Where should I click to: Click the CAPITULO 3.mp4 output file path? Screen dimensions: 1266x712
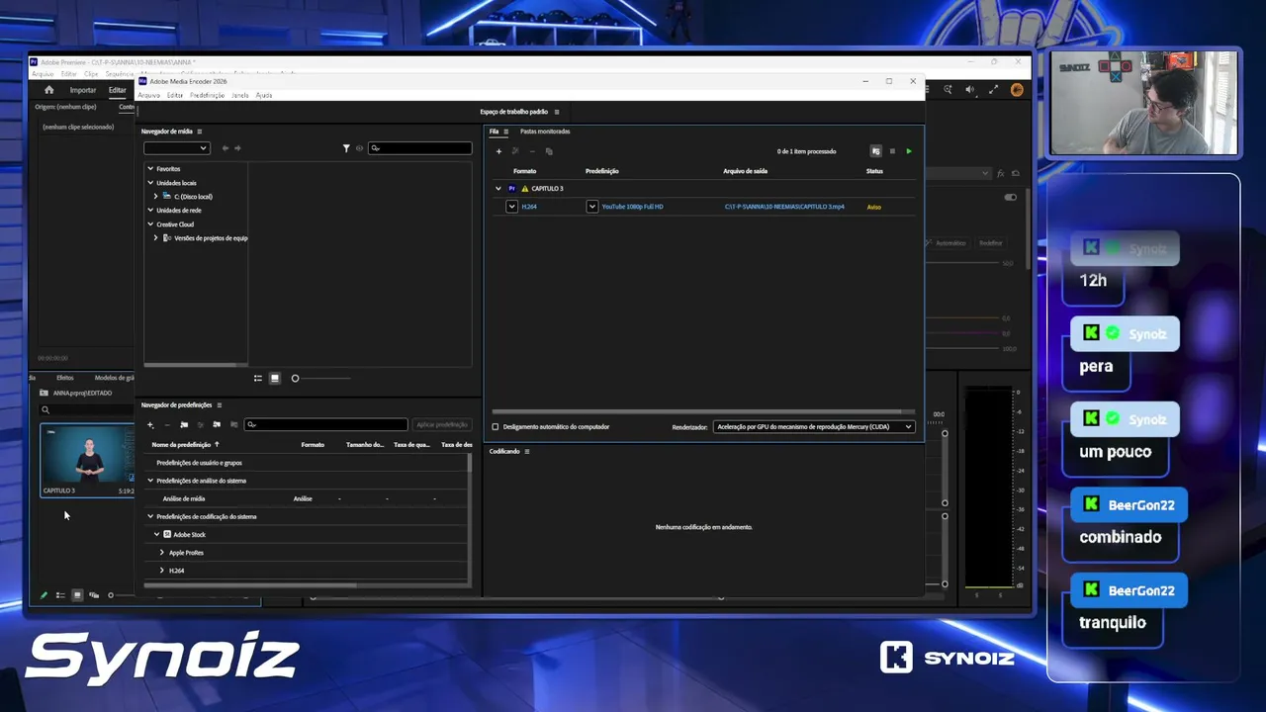tap(784, 207)
